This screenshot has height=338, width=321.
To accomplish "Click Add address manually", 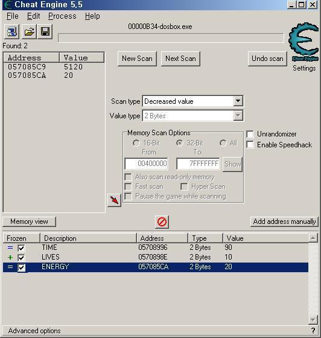I will coord(284,222).
